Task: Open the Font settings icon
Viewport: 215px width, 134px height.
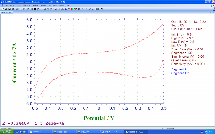Action: click(76, 9)
